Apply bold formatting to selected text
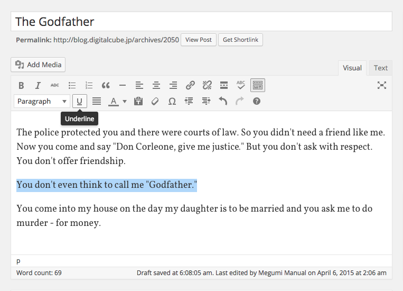 click(21, 85)
